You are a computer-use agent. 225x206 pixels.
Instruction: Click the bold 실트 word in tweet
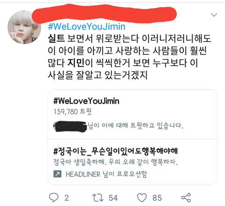tap(56, 38)
